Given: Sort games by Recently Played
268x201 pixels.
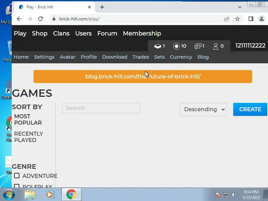Looking at the screenshot, I should [x=28, y=137].
